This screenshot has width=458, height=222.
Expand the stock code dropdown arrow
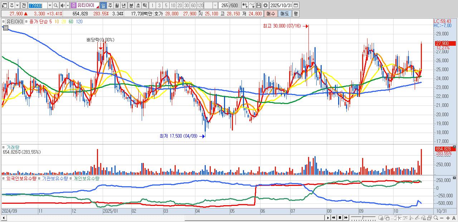[x=50, y=5]
